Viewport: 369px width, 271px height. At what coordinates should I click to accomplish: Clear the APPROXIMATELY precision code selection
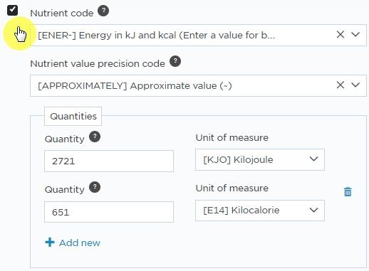pyautogui.click(x=341, y=85)
